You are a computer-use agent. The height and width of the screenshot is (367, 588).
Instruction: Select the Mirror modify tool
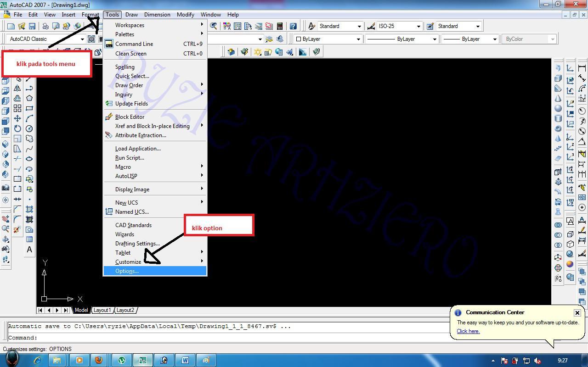[x=17, y=88]
